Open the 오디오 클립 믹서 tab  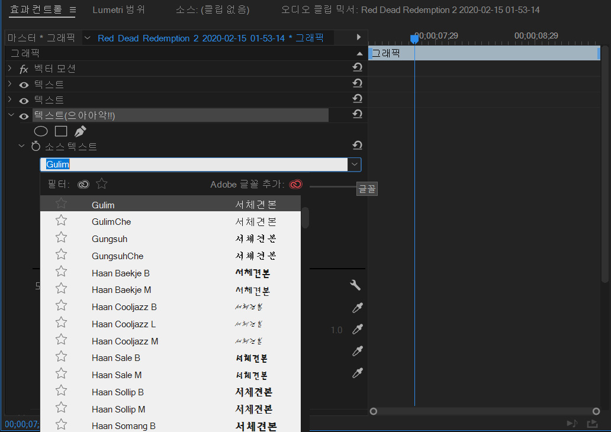(x=410, y=9)
